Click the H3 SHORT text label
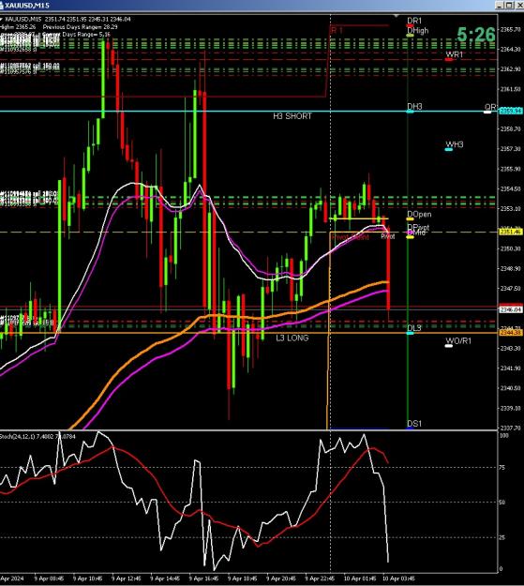 pyautogui.click(x=292, y=116)
